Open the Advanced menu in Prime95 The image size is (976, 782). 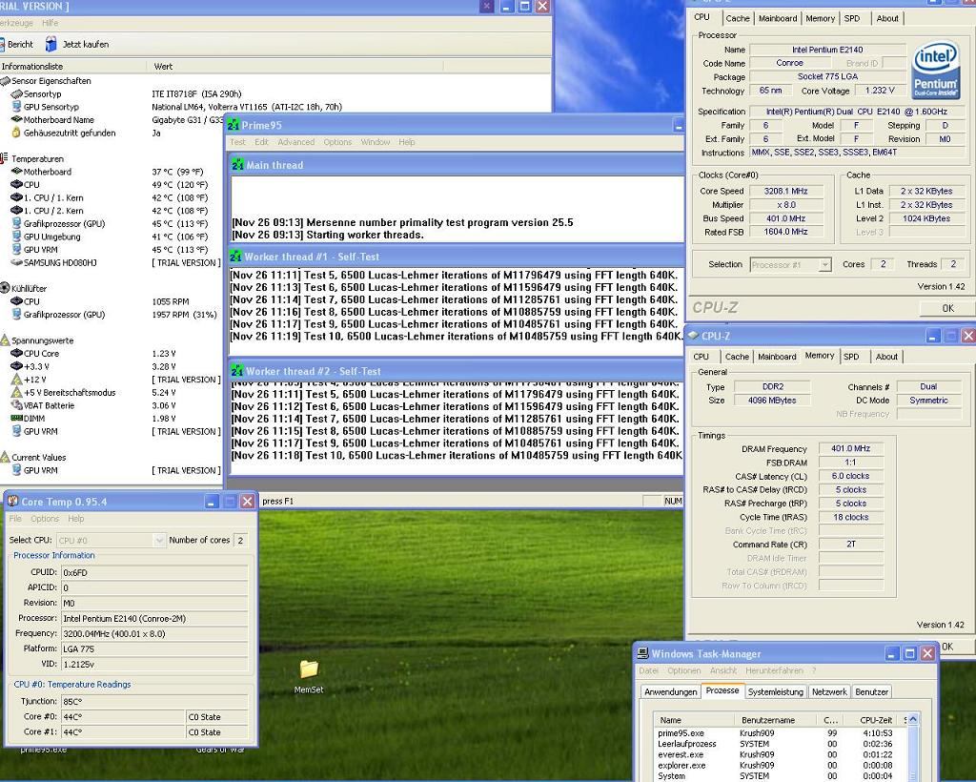tap(295, 142)
